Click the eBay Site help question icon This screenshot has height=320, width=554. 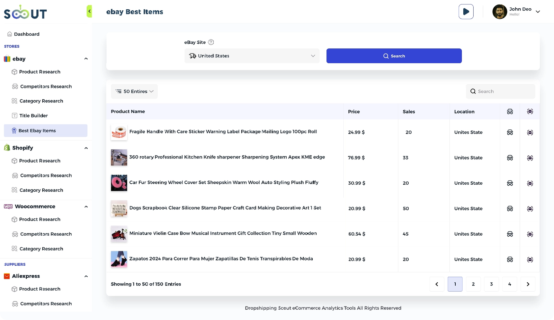(x=211, y=42)
